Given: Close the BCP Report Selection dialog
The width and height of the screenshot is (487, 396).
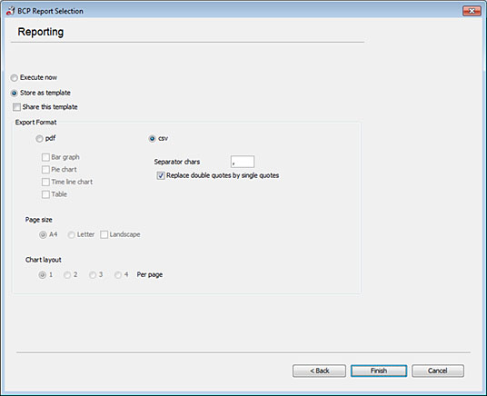Looking at the screenshot, I should pos(472,11).
